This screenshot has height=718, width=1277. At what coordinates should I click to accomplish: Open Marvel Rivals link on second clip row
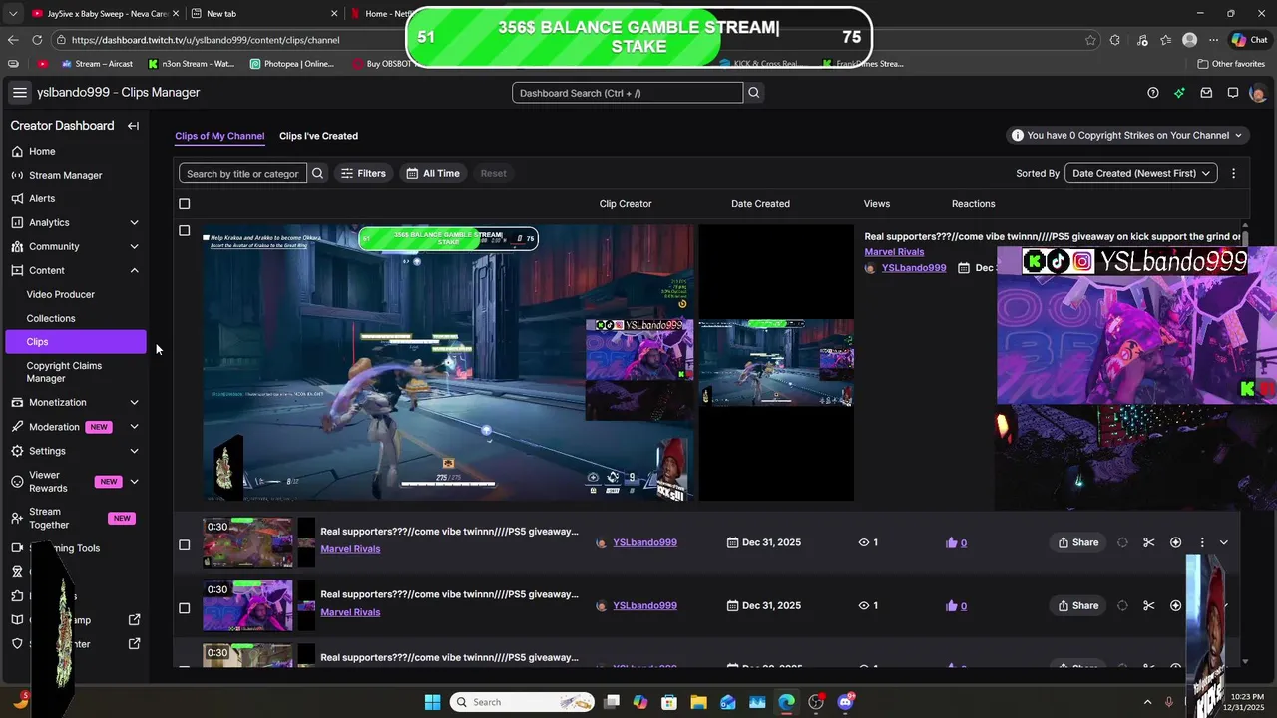(x=350, y=612)
